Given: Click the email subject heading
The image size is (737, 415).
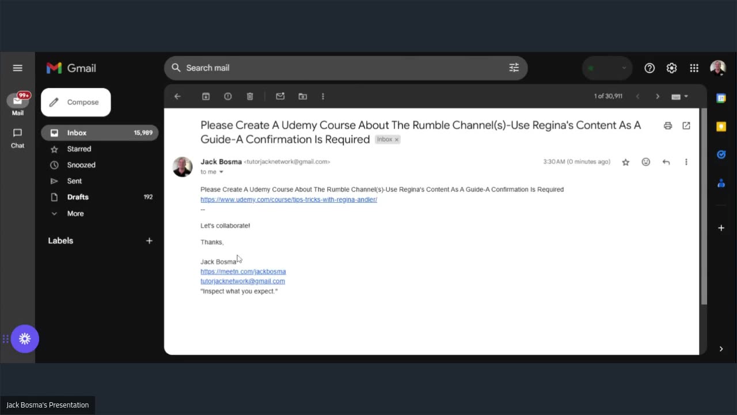Looking at the screenshot, I should tap(420, 132).
